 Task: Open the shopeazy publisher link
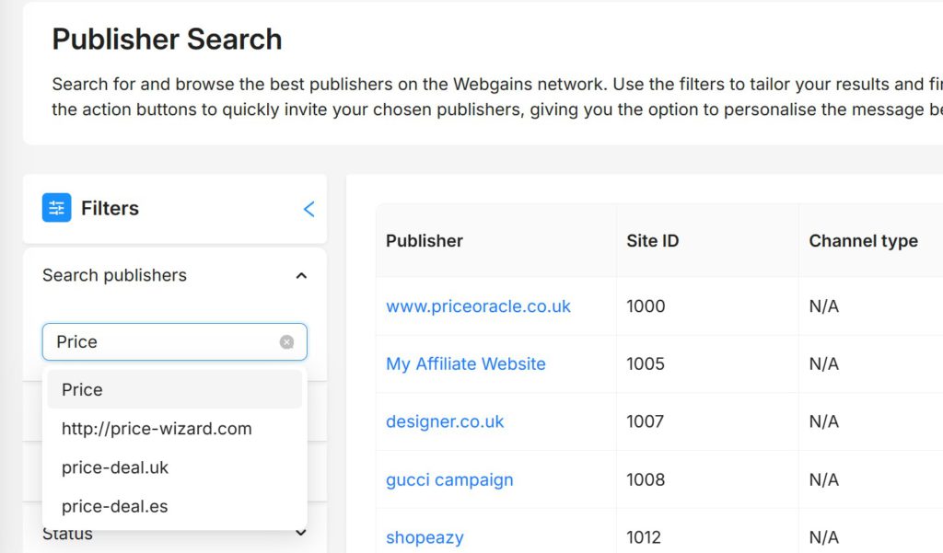[425, 537]
